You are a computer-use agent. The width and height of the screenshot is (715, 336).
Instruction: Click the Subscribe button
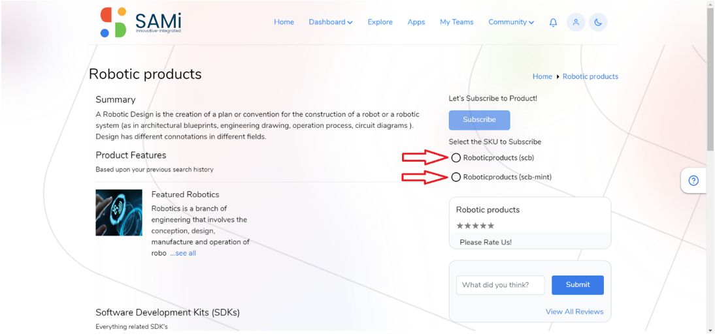click(479, 120)
